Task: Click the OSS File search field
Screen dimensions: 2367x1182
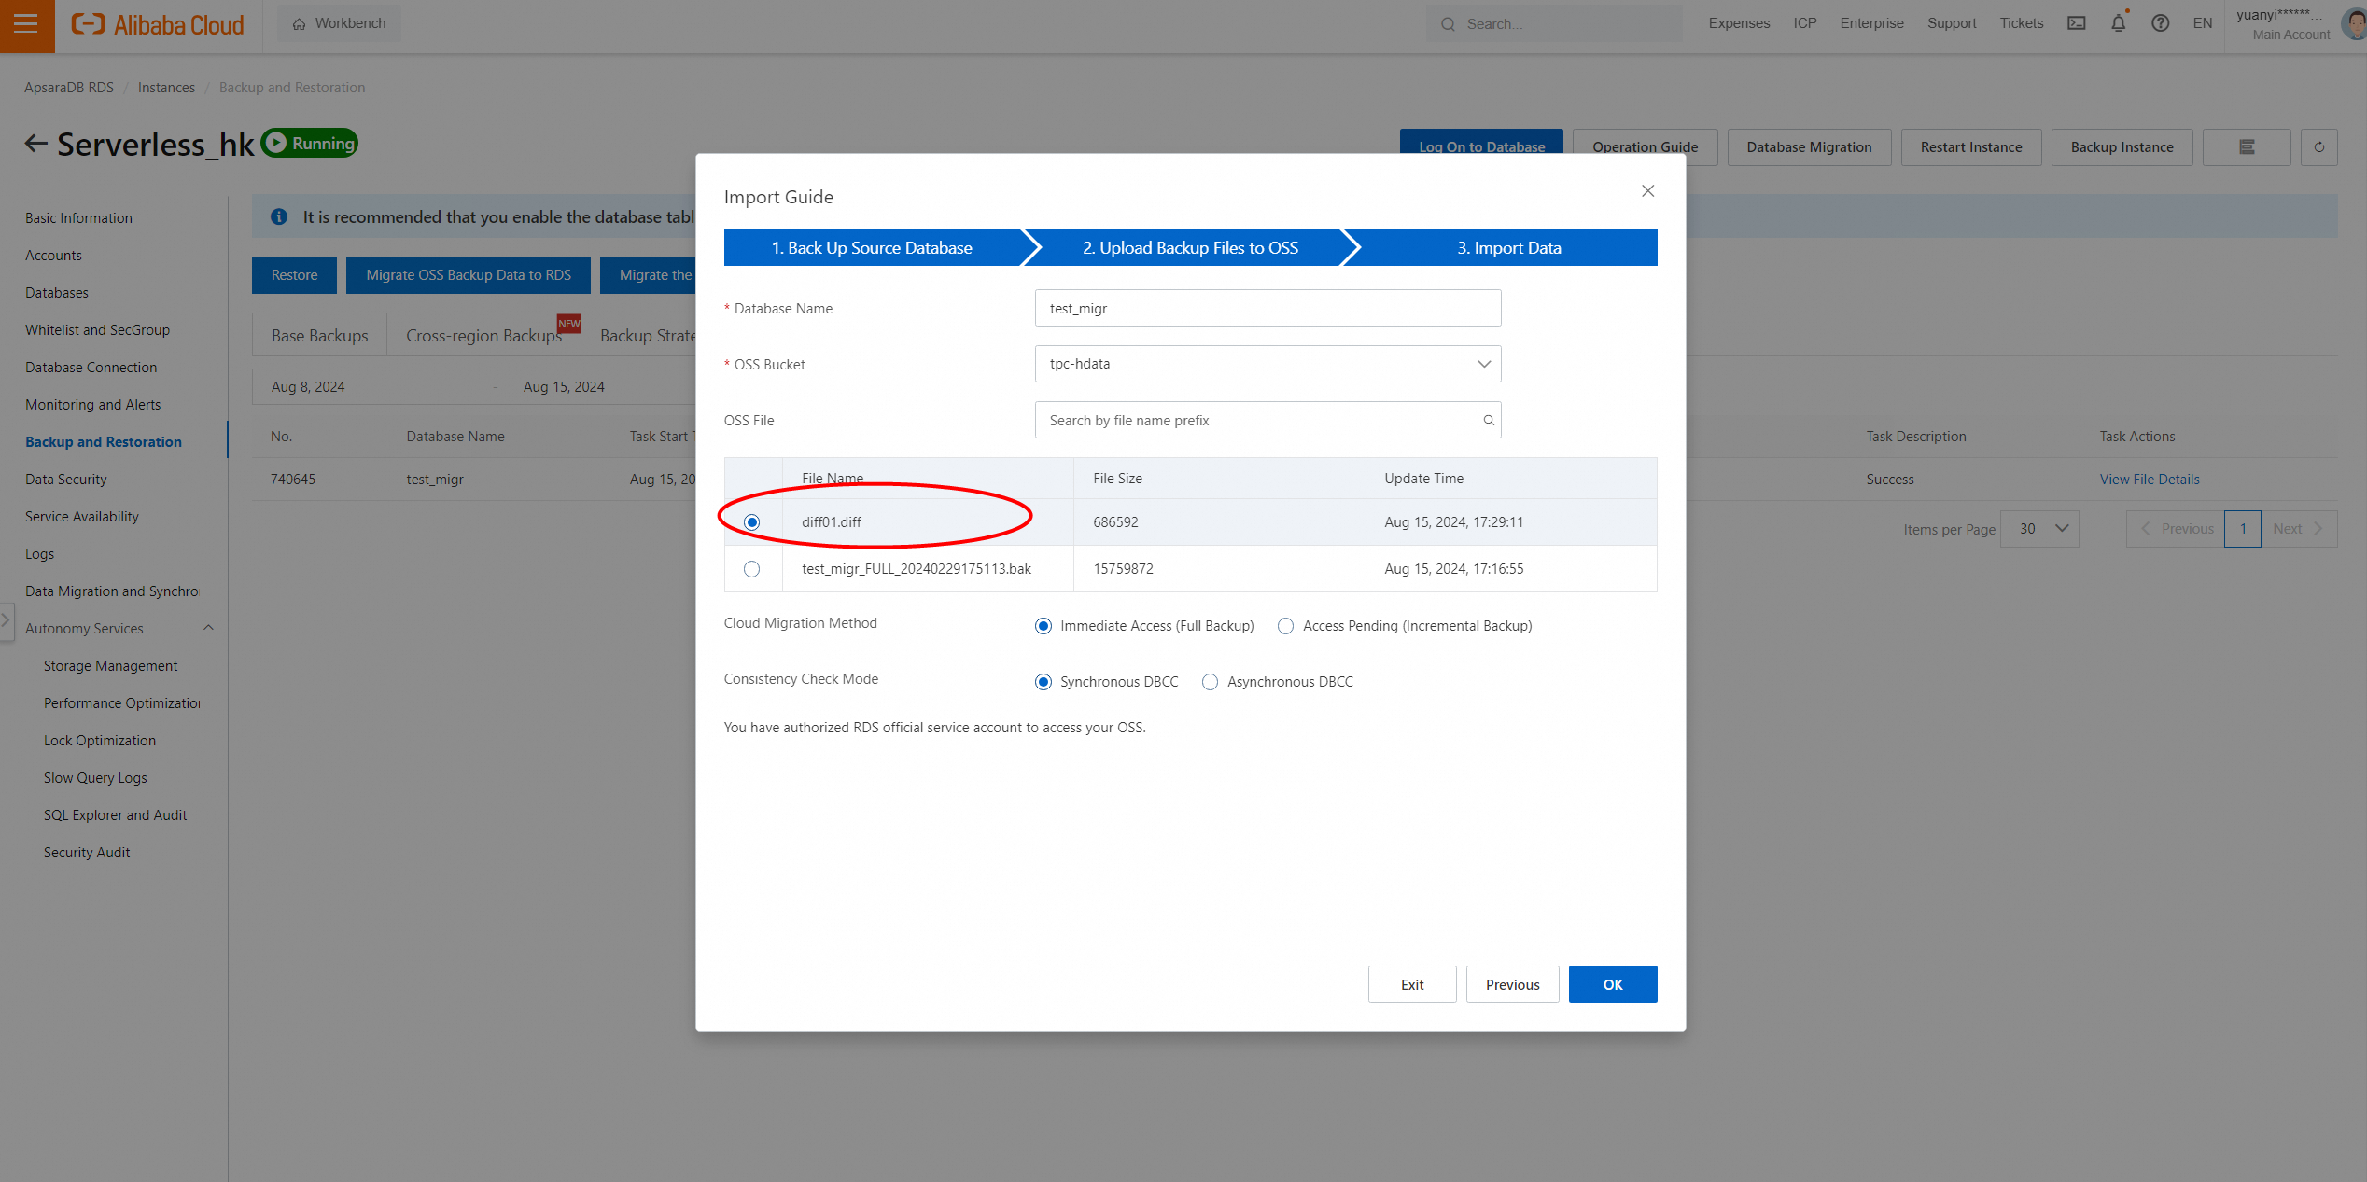Action: click(x=1268, y=420)
